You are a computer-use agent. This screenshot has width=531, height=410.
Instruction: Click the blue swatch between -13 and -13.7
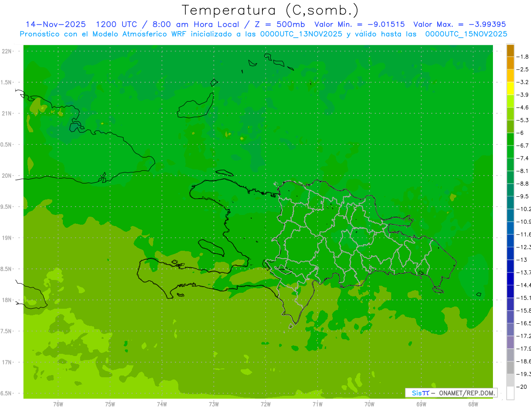tap(510, 266)
